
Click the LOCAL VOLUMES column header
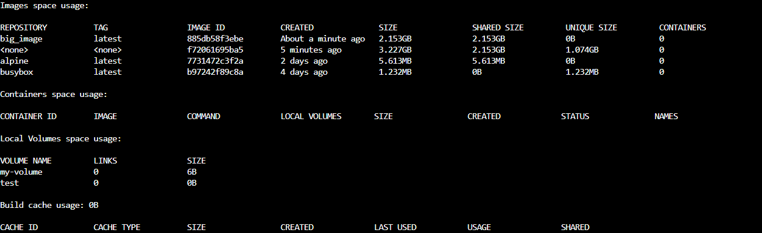pos(311,116)
